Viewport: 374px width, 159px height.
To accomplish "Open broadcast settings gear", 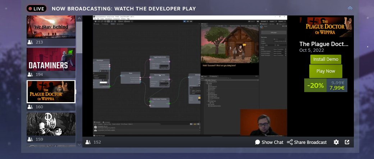I will coord(336,142).
